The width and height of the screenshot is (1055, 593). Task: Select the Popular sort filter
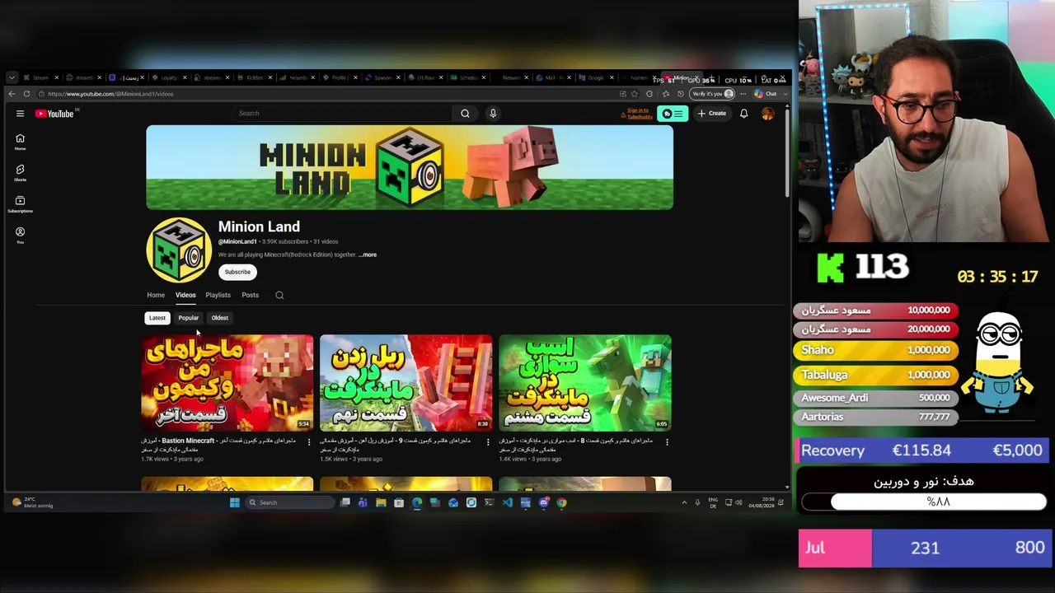[189, 318]
